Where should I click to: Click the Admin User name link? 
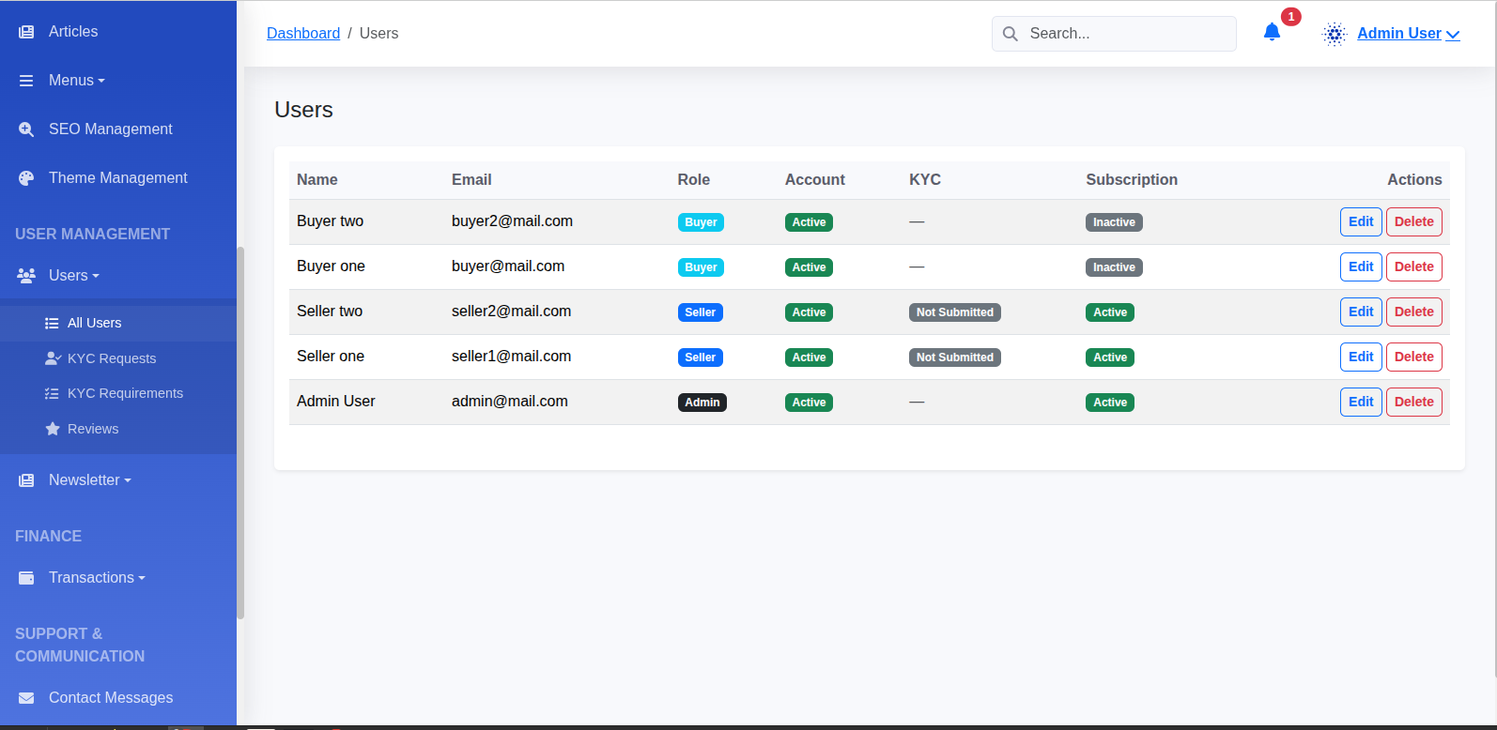click(x=1399, y=34)
